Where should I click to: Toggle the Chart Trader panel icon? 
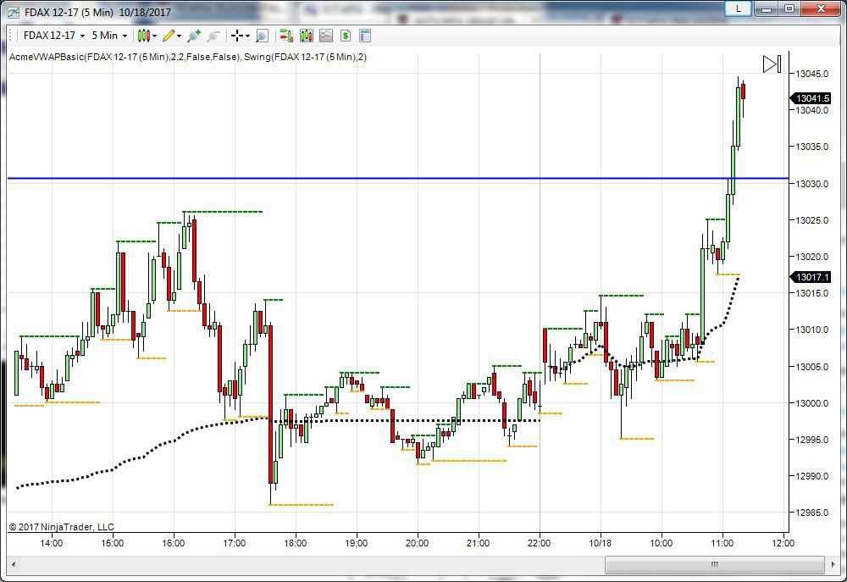286,36
